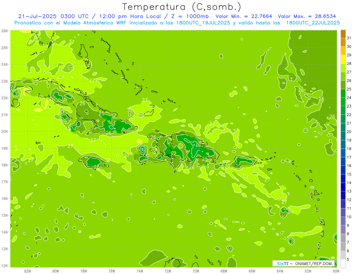Screen dimensions: 357x275
Task: Click the yellow-green colorbar swatch between 27 and 28
Action: coord(343,68)
